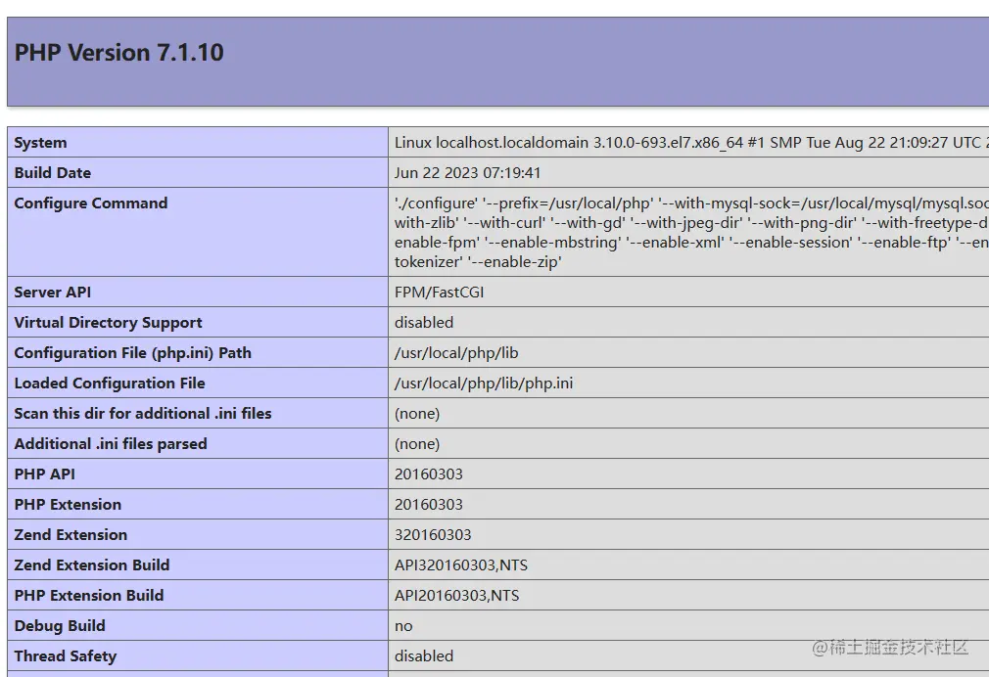
Task: Click the Zend Extension Build label
Action: [x=91, y=564]
